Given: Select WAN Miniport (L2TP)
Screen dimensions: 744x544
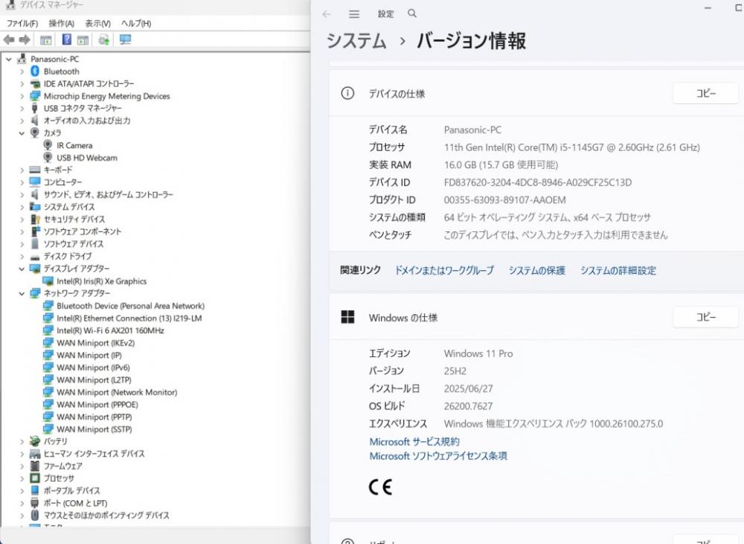Looking at the screenshot, I should 94,380.
